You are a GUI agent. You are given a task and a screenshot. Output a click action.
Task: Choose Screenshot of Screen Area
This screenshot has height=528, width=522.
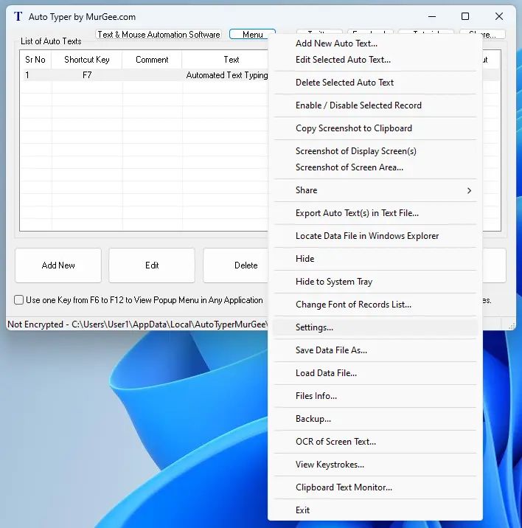[375, 167]
